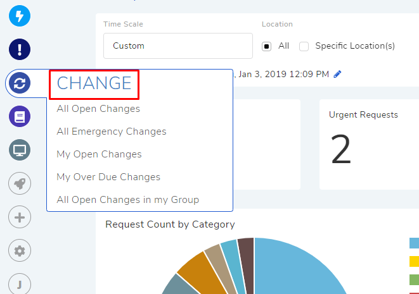Open the knowledge base book icon
Screen dimensions: 419x294
pyautogui.click(x=20, y=116)
